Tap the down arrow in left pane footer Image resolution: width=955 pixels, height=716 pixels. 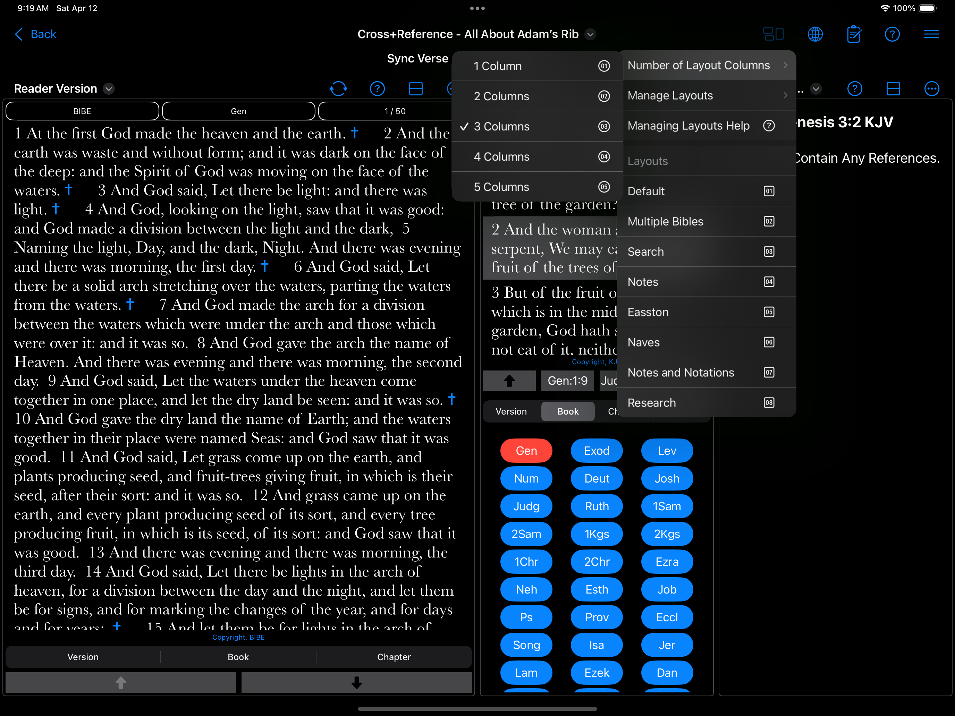(x=357, y=682)
